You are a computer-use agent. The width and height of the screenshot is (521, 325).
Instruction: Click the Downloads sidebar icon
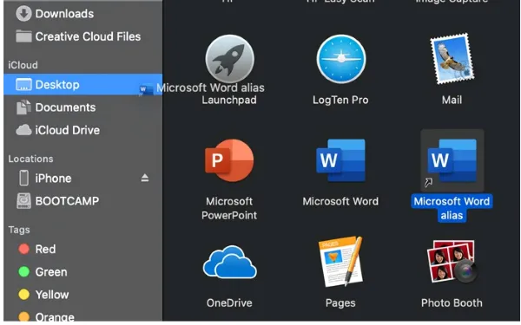pyautogui.click(x=23, y=14)
